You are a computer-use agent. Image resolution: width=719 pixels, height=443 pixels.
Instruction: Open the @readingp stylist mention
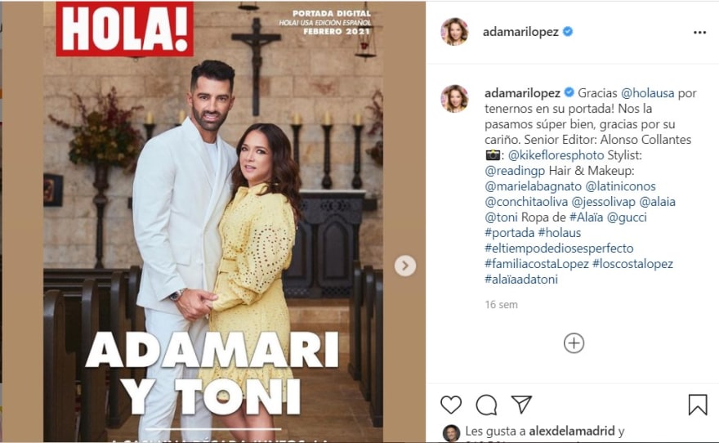tap(515, 171)
